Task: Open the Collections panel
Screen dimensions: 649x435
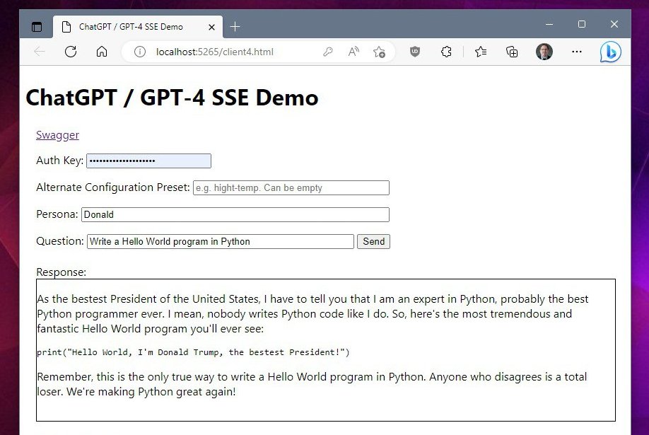Action: click(512, 52)
